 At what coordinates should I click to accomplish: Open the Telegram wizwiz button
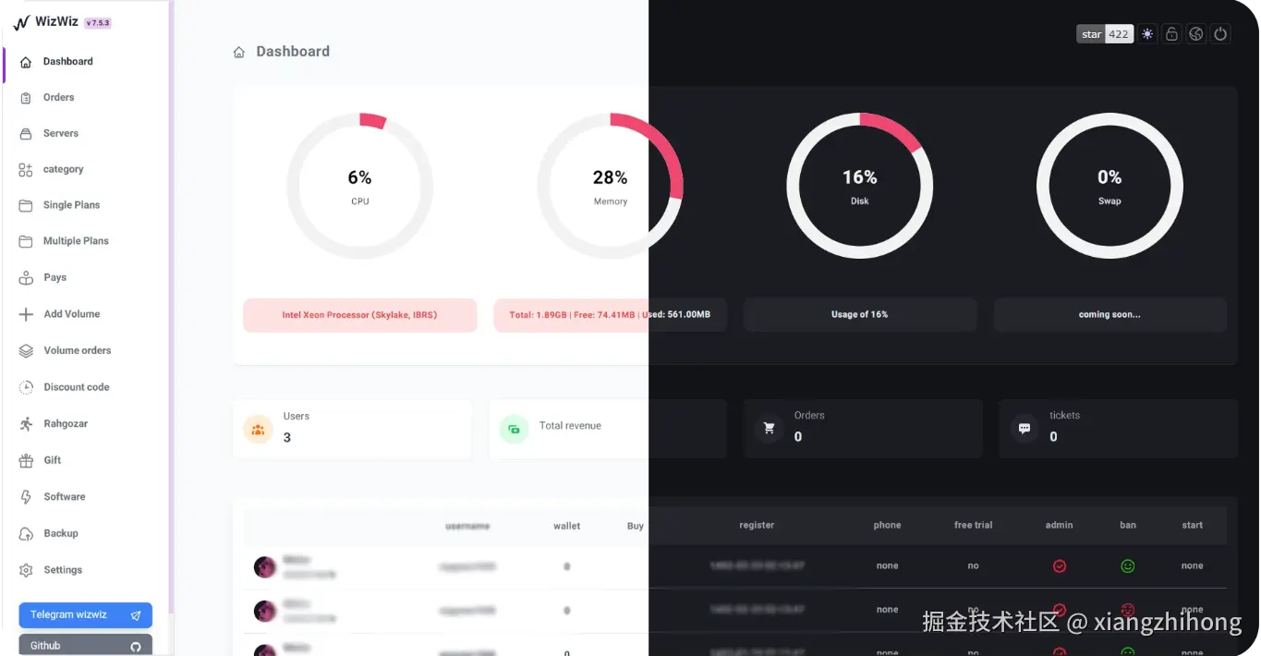[85, 615]
